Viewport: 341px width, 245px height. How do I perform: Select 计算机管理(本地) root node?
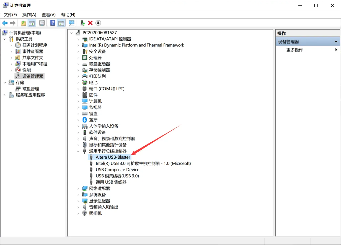point(25,33)
